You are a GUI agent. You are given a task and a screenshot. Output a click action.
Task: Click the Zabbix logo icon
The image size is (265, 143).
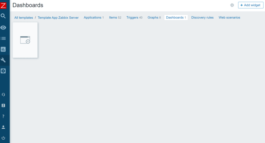point(3,5)
